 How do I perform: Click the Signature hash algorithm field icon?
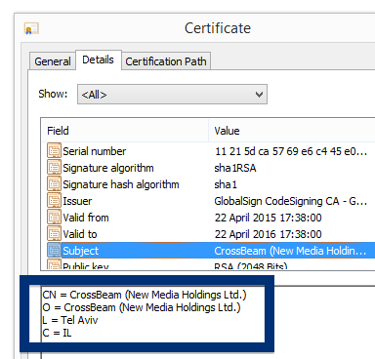(54, 184)
